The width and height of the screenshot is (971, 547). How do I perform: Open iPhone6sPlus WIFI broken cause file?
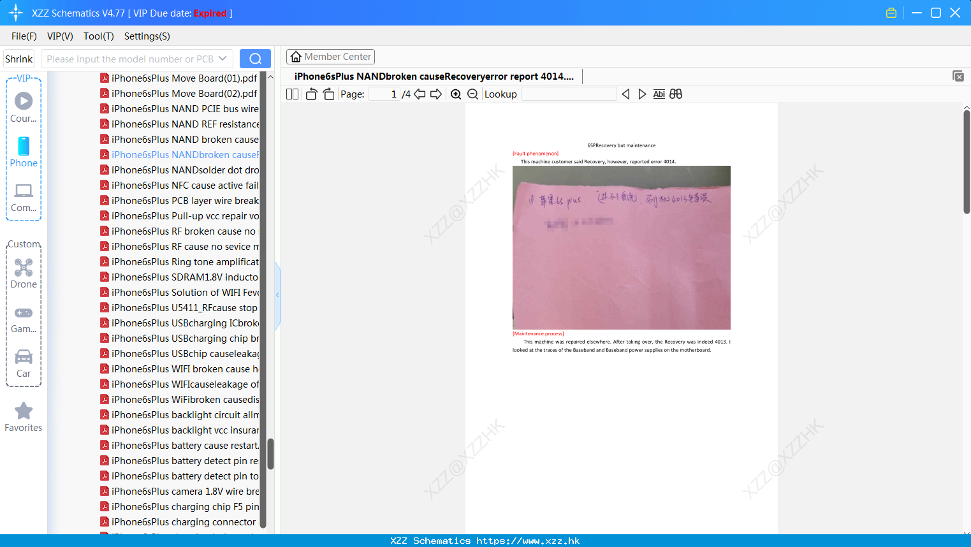[179, 369]
